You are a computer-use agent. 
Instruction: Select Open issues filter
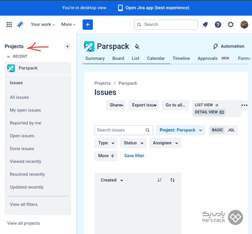[22, 136]
